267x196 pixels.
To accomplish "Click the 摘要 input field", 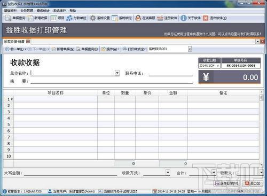I will pyautogui.click(x=112, y=81).
